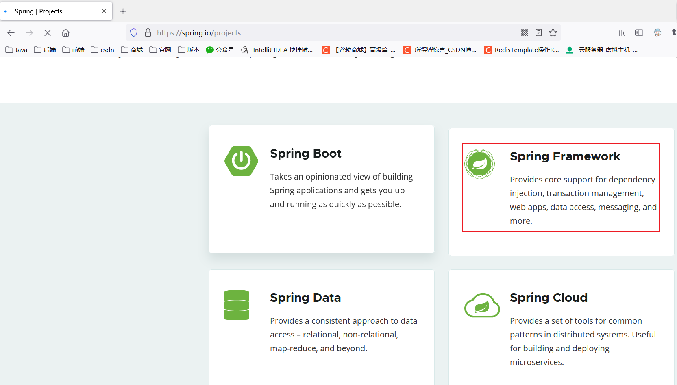
Task: Close the Spring | Projects tab
Action: pos(104,11)
